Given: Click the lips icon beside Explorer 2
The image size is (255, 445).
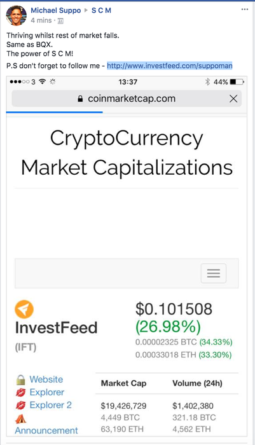Looking at the screenshot, I should coord(20,406).
